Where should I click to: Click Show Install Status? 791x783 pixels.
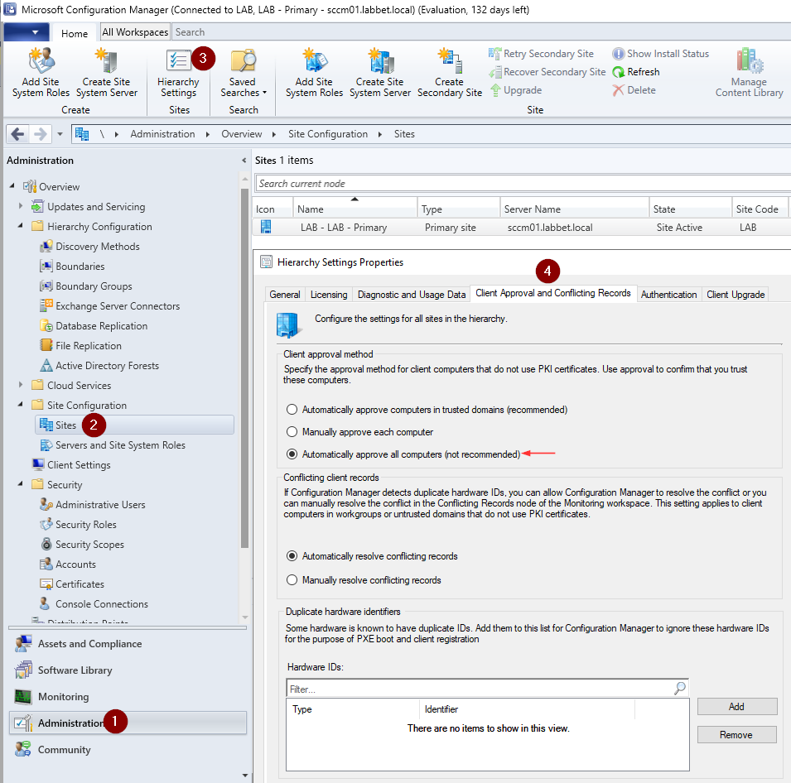(x=660, y=54)
